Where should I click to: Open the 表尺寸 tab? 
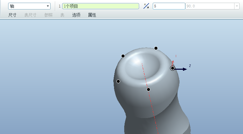(x=30, y=15)
